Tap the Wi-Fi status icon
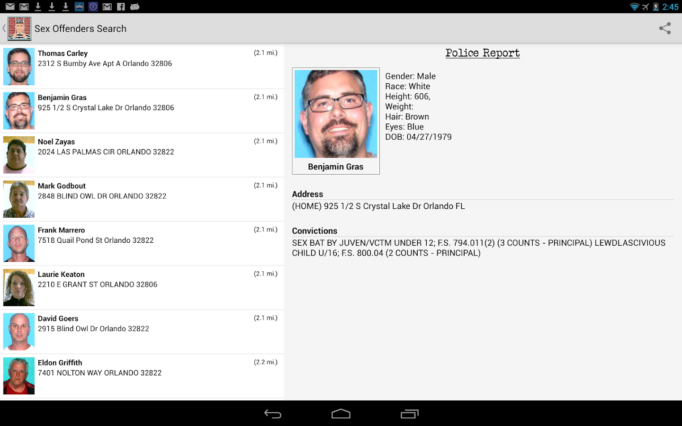The width and height of the screenshot is (682, 426). 635,7
